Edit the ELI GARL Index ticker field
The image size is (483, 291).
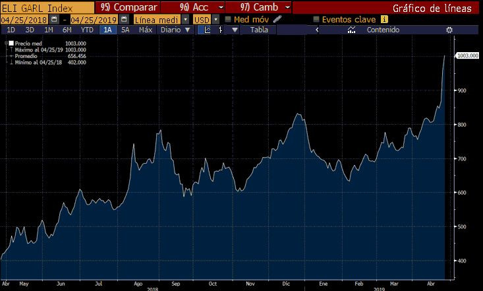pos(46,7)
